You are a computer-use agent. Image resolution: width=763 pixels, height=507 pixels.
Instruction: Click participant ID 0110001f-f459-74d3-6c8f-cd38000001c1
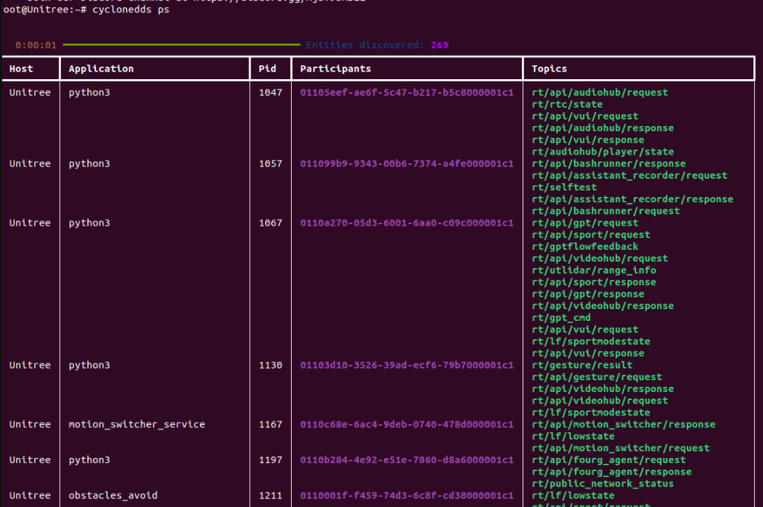click(407, 495)
